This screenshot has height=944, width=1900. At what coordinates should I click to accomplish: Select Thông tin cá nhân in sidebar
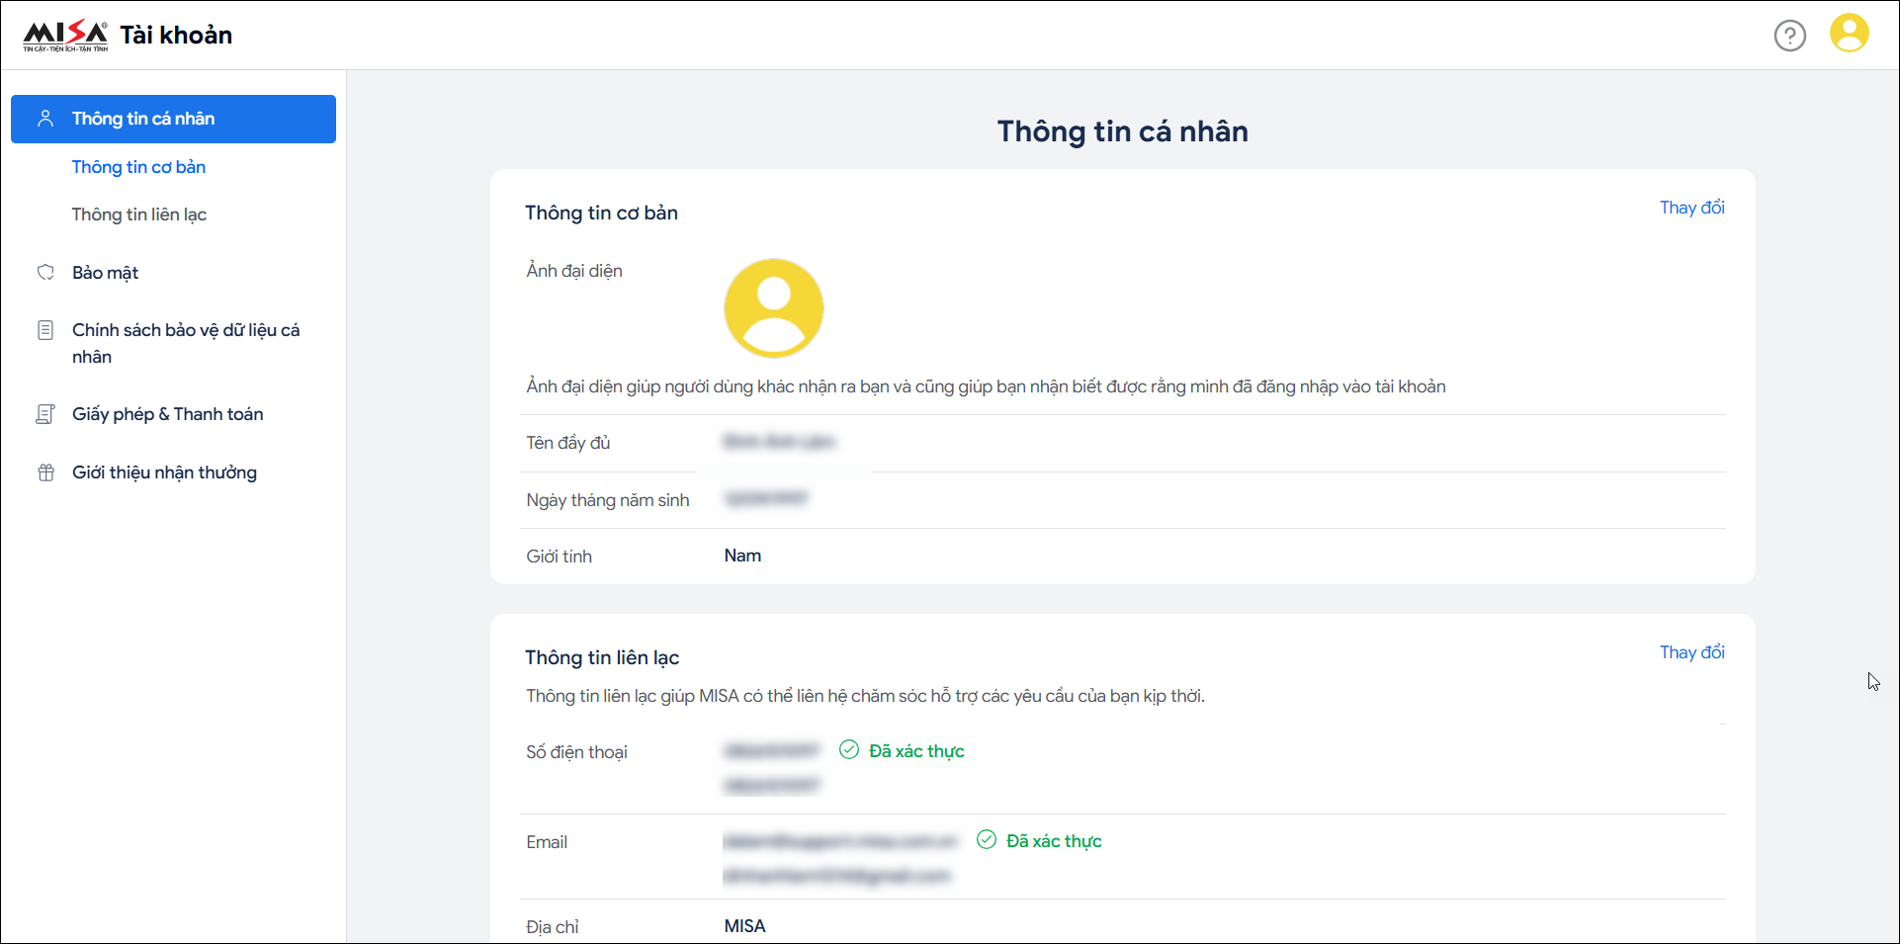click(x=143, y=119)
